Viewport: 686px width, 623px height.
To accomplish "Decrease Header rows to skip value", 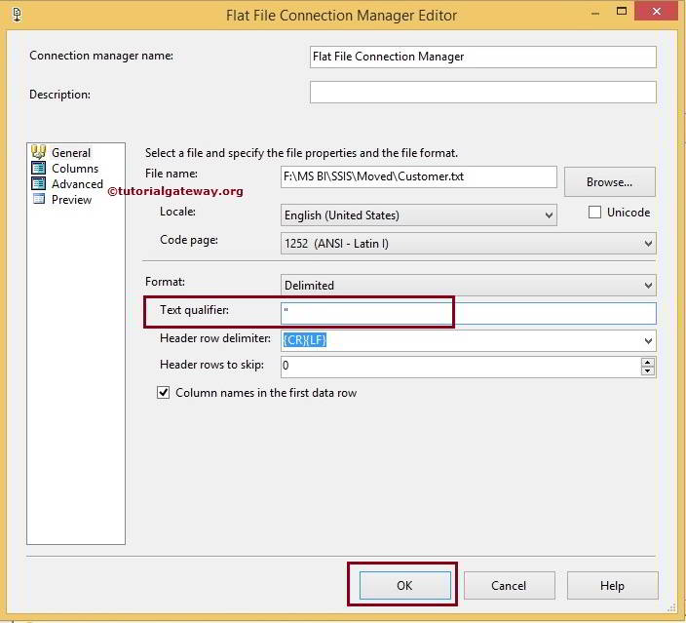I will pyautogui.click(x=647, y=370).
